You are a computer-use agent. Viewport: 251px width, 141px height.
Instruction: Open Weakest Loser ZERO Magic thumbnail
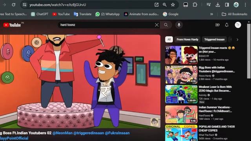pos(181,94)
